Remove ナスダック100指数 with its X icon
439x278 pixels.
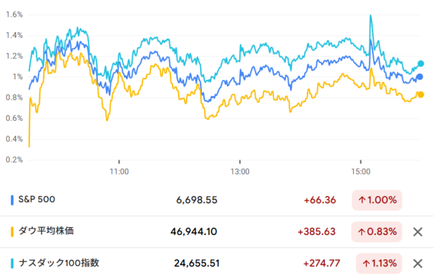tap(417, 263)
